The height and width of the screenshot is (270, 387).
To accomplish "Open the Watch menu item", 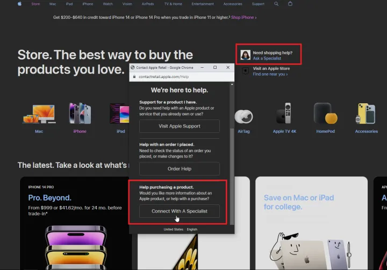I will point(107,4).
